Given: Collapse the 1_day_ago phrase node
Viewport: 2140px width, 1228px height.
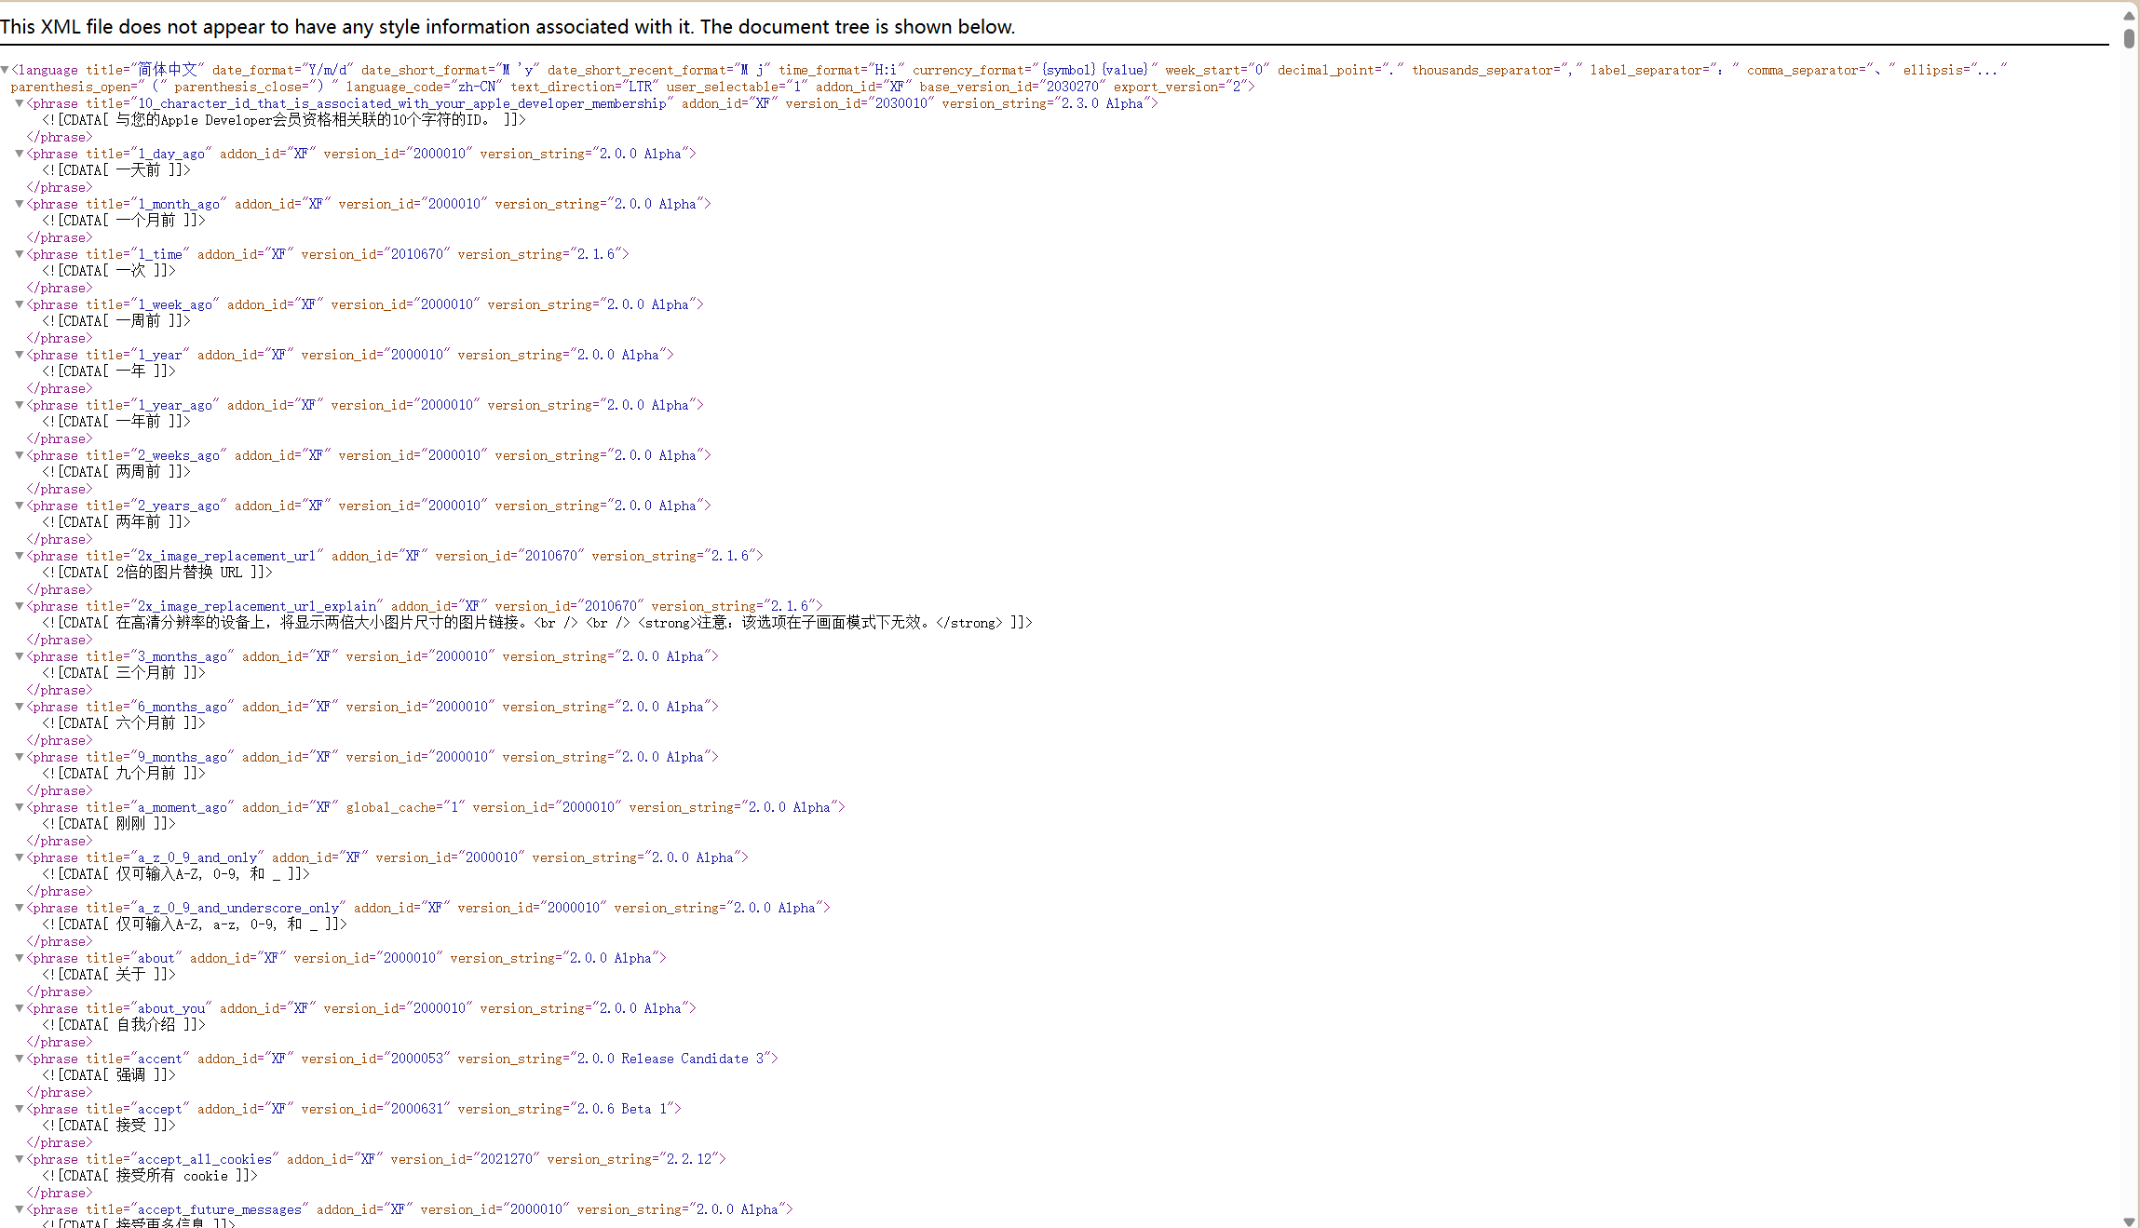Looking at the screenshot, I should tap(19, 154).
